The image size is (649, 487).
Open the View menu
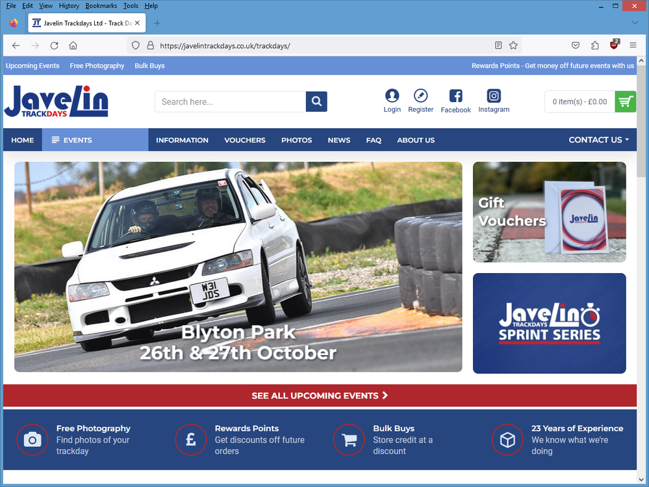pyautogui.click(x=45, y=6)
